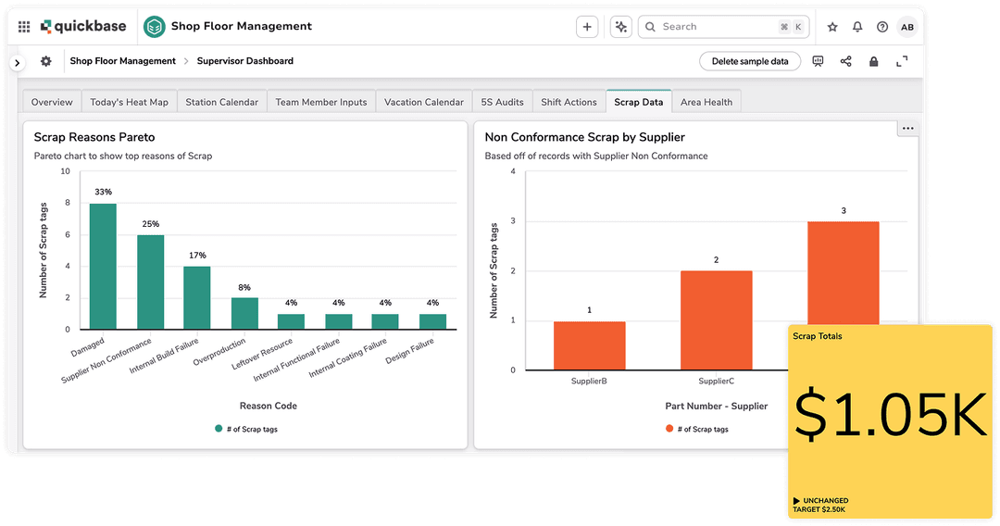Click the lock permissions icon

point(874,61)
